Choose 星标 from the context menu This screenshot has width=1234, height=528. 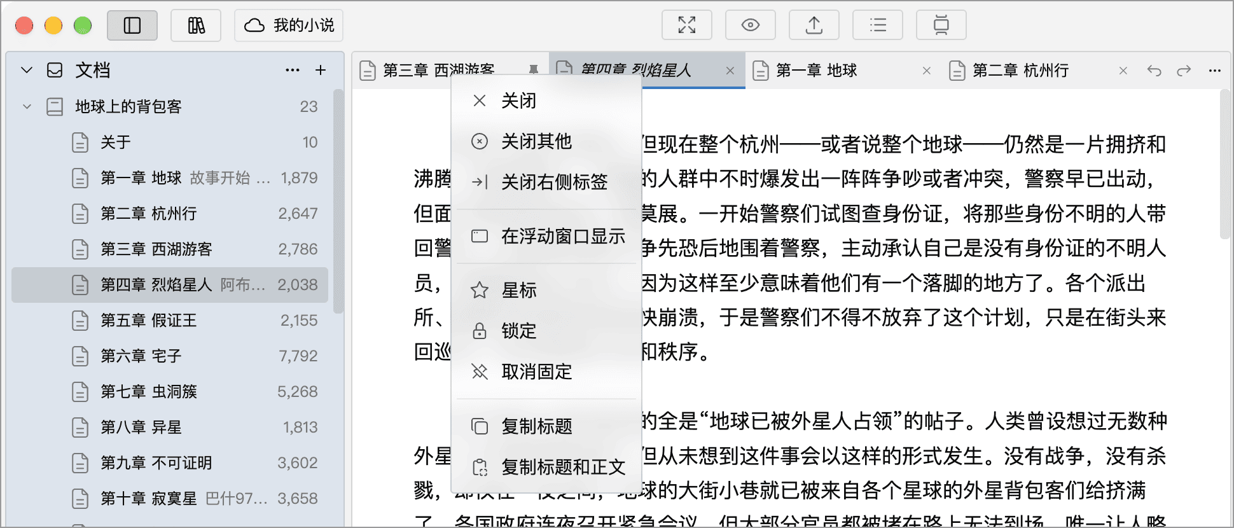point(546,290)
